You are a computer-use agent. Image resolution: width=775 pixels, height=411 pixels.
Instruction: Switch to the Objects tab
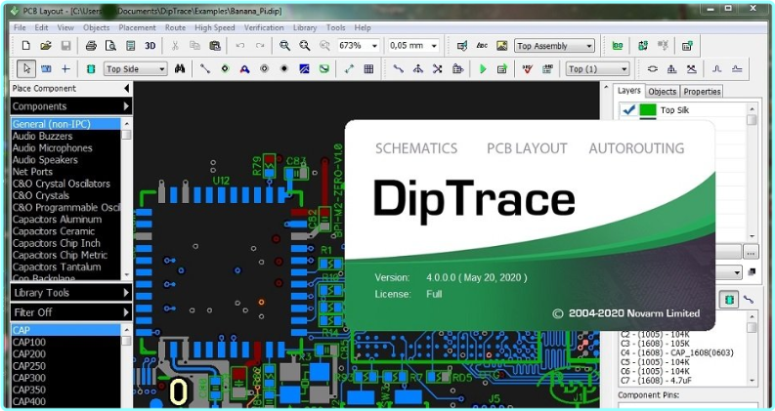coord(663,91)
